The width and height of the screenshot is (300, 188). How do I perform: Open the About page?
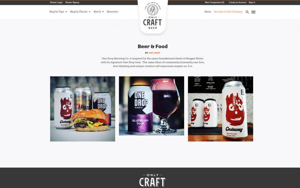208,12
